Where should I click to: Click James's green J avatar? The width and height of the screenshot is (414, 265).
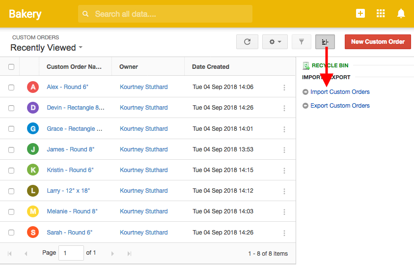coord(33,149)
